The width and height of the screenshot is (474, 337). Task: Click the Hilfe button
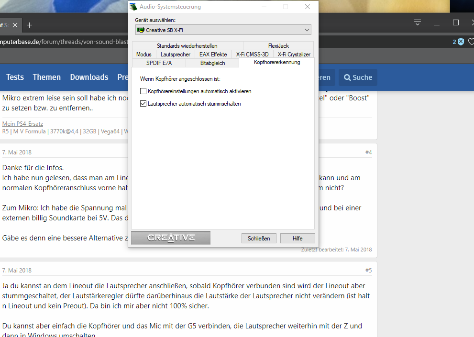[x=298, y=238]
